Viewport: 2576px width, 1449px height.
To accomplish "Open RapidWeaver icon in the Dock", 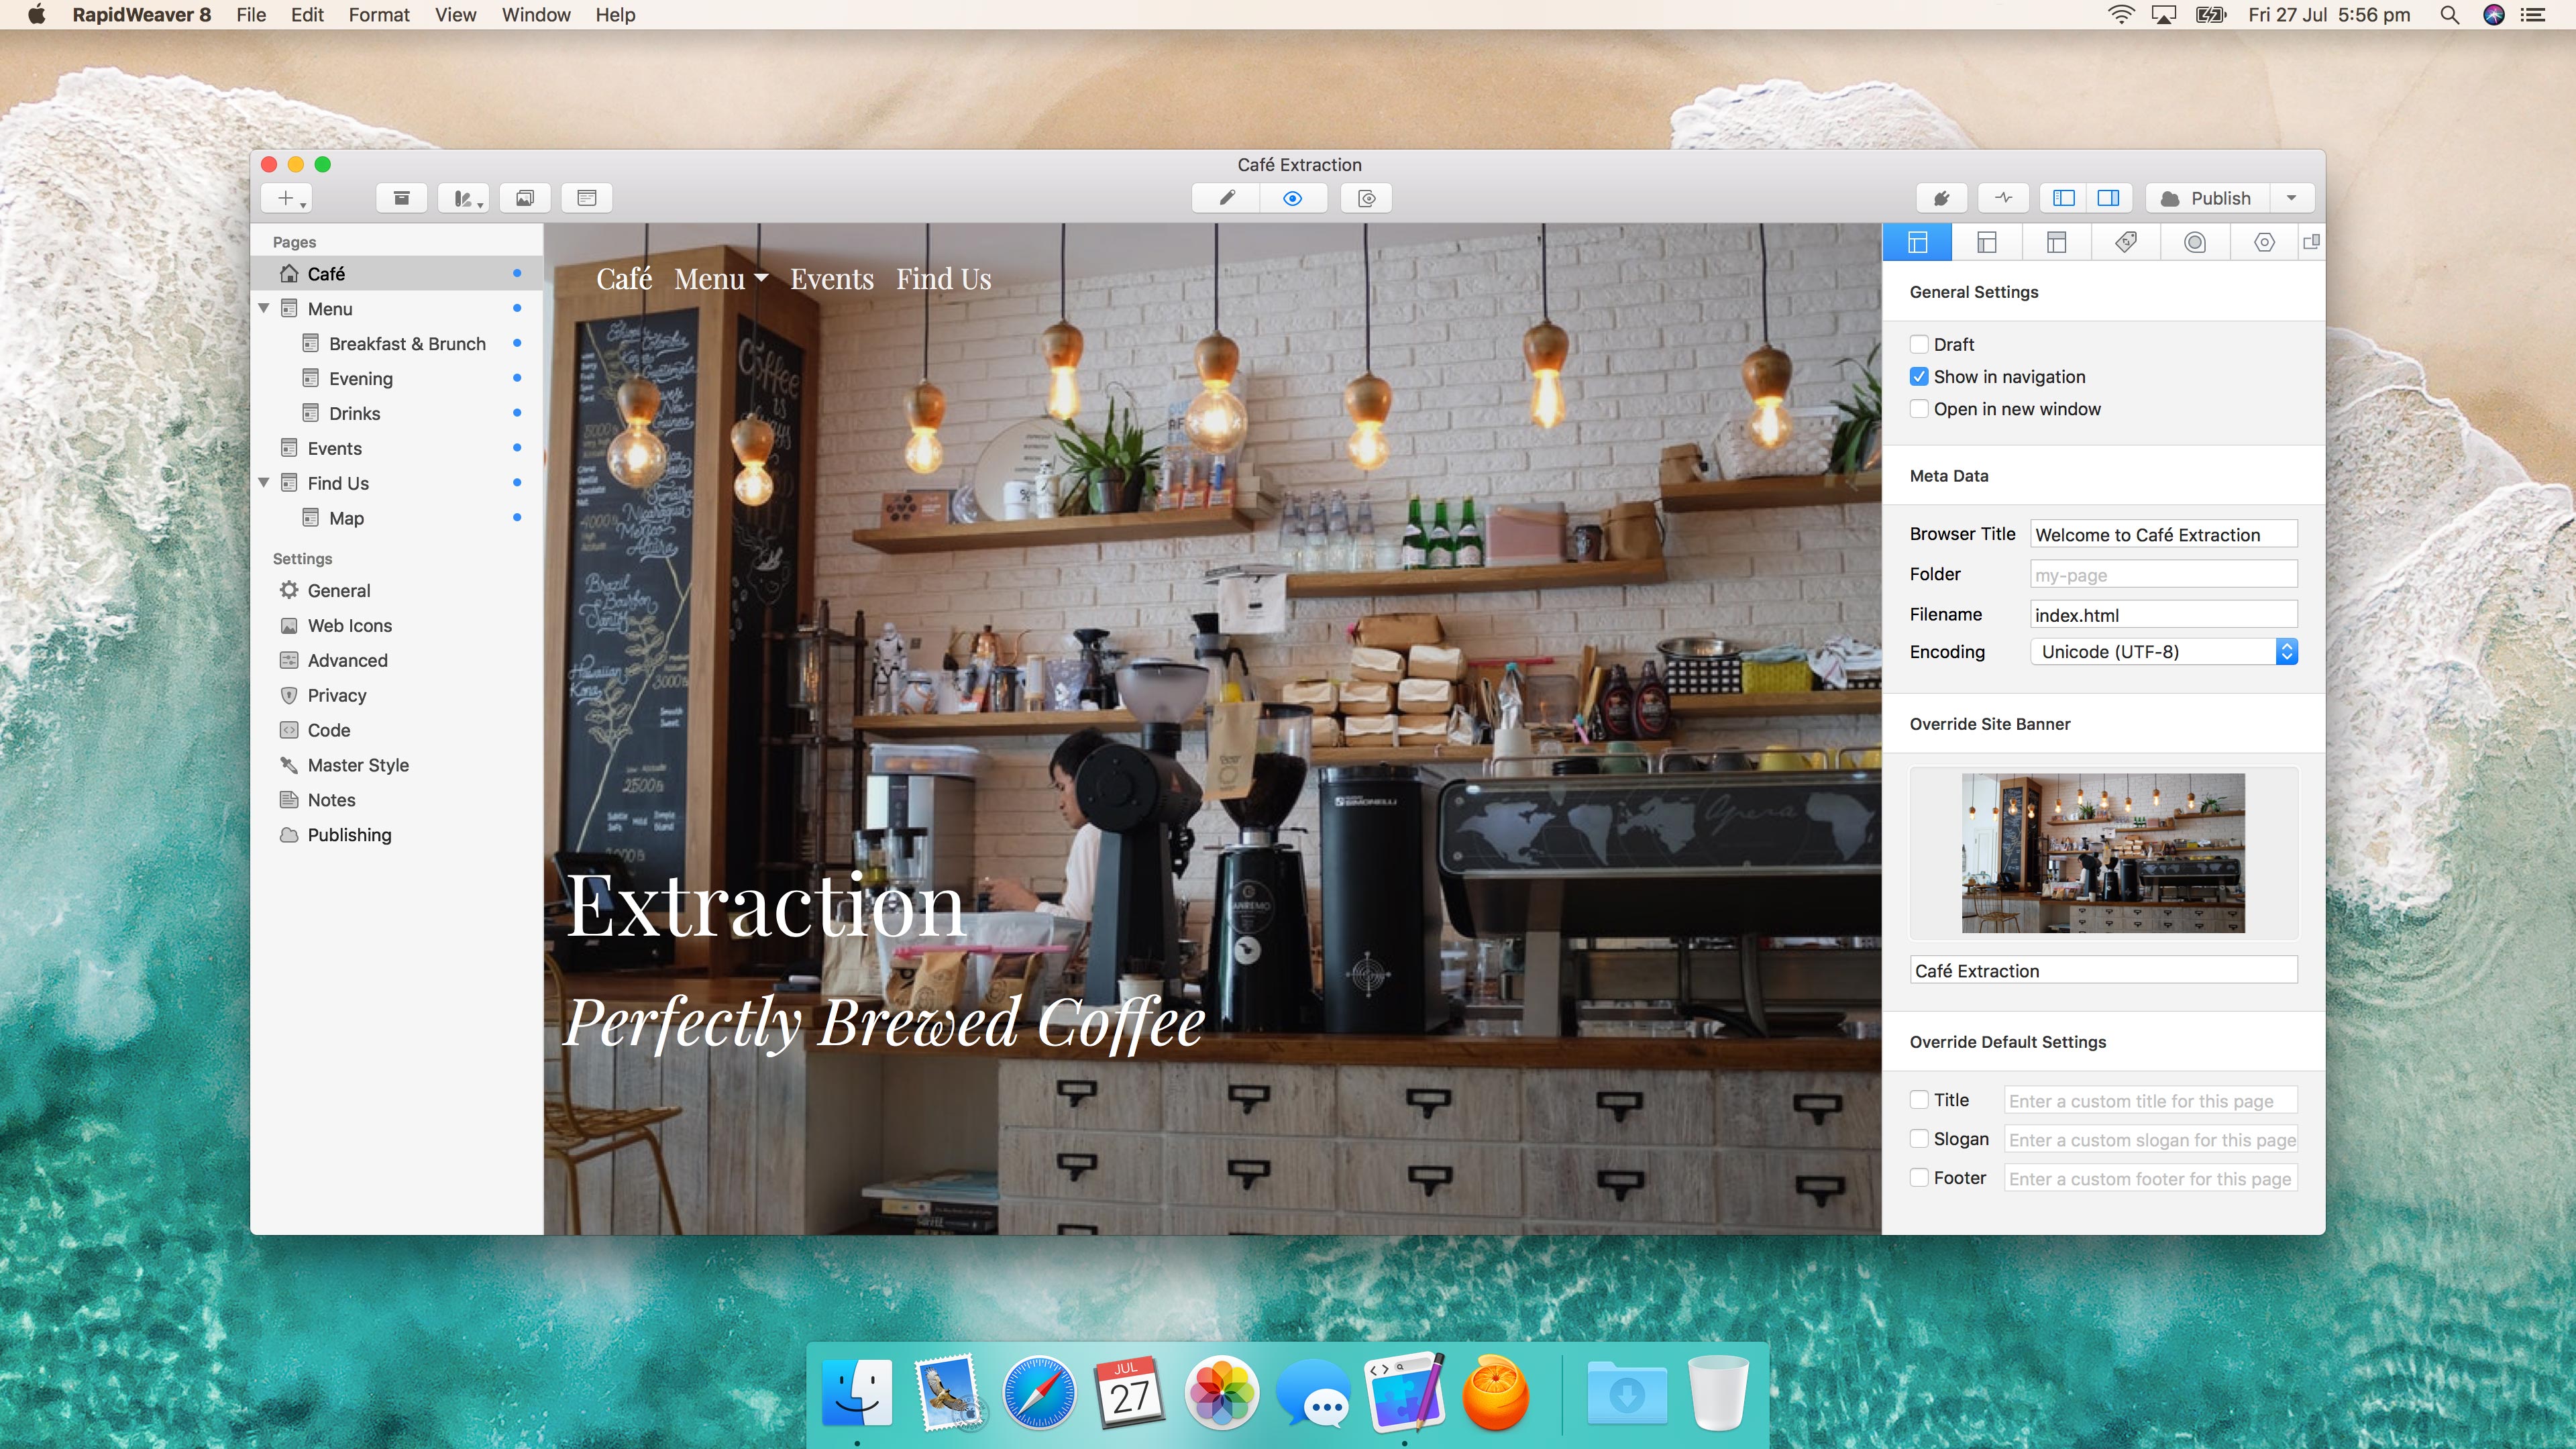I will pyautogui.click(x=1404, y=1392).
